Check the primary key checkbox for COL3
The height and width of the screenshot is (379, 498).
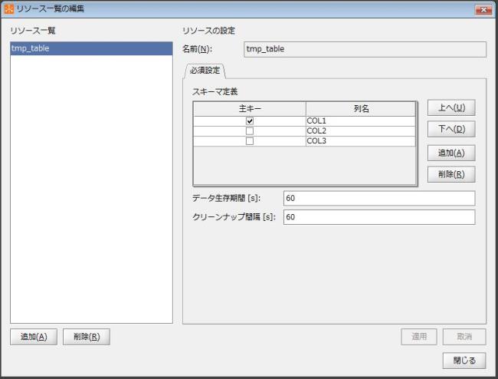coord(249,141)
